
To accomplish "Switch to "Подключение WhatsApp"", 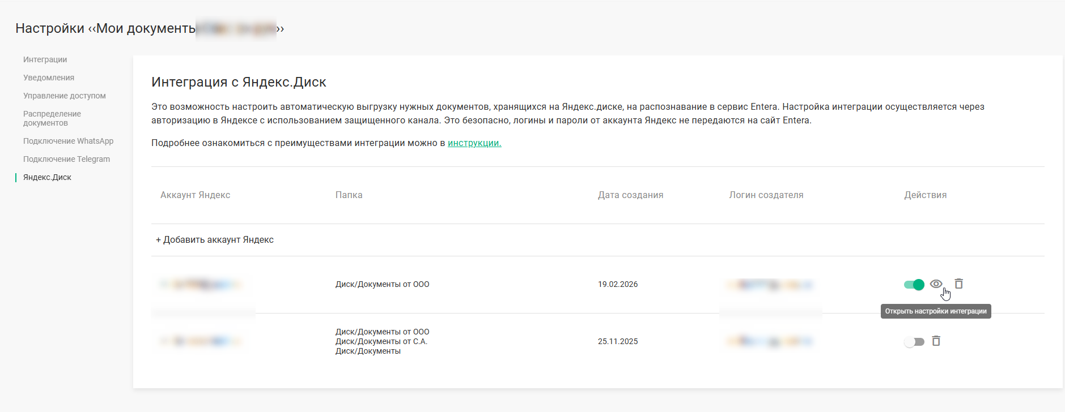I will [68, 141].
